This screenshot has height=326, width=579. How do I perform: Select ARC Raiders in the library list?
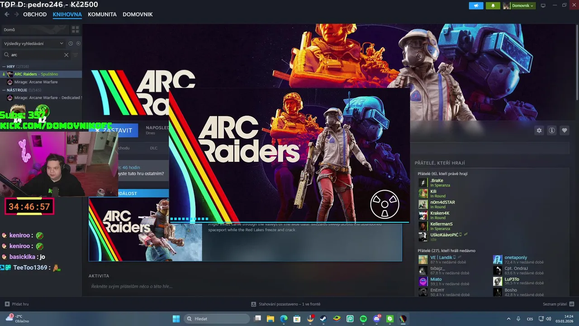coord(41,74)
